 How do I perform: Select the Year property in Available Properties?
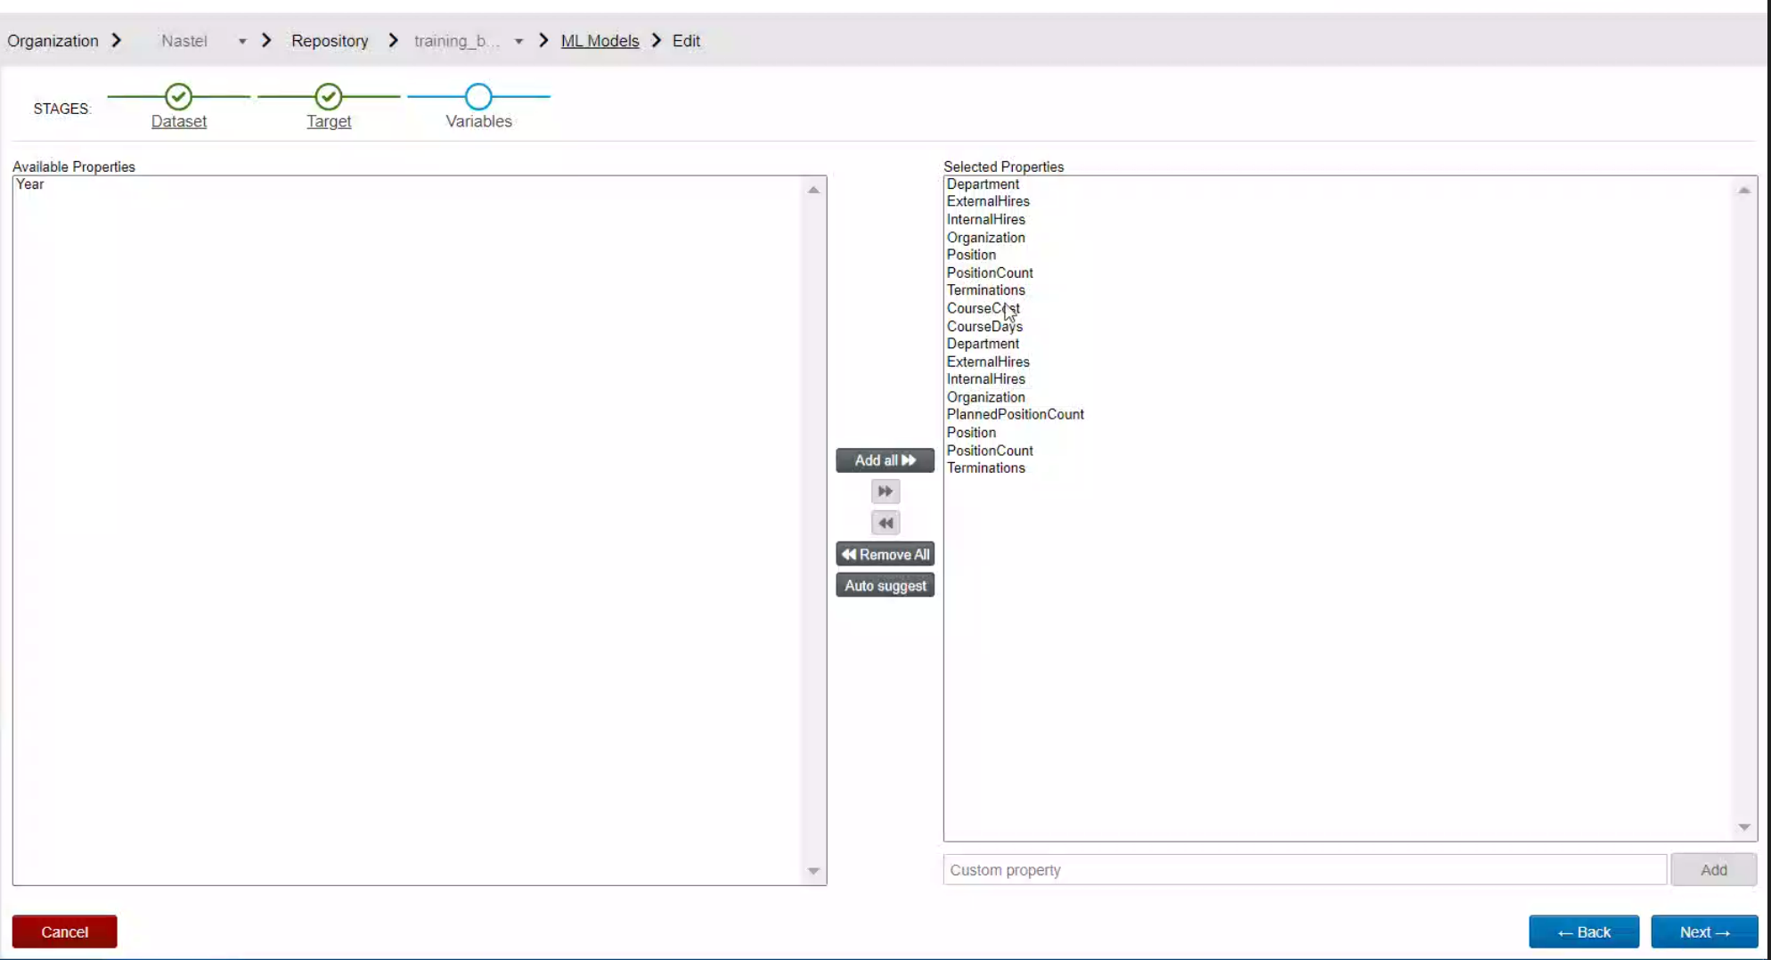coord(29,184)
